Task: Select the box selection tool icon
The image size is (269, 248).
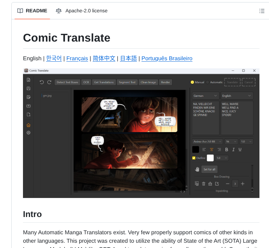Action: click(x=197, y=184)
